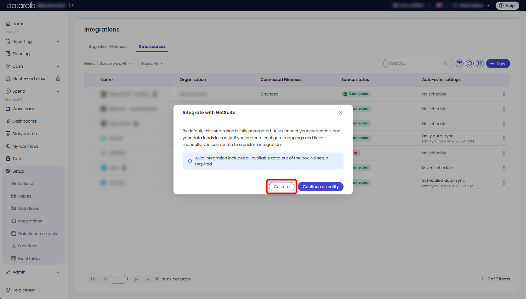Viewport: 529px width, 299px height.
Task: Open Integrations under Setup
Action: [30, 221]
